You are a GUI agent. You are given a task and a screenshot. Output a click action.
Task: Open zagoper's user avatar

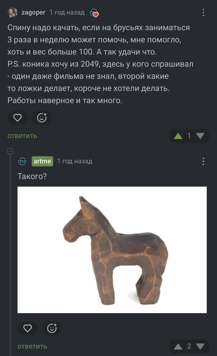pos(12,12)
